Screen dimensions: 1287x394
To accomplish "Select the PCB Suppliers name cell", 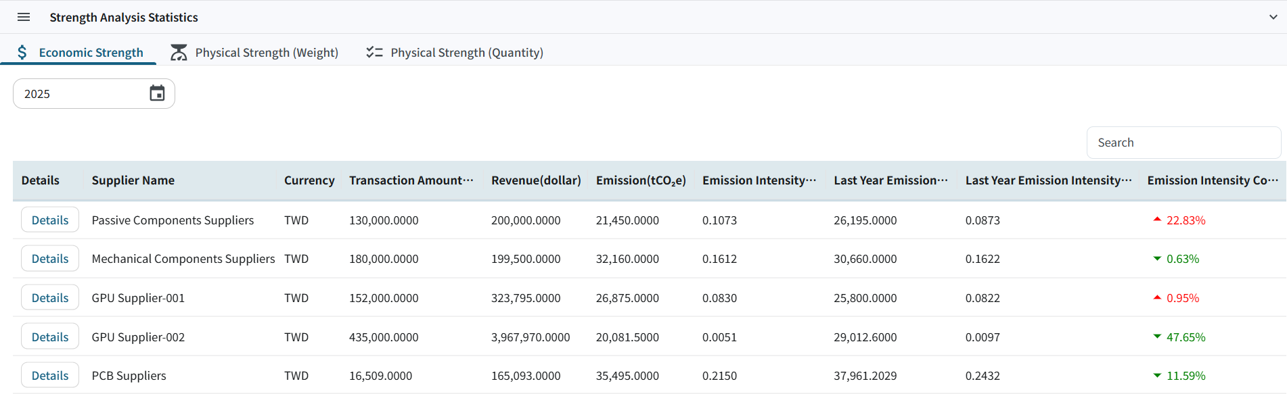I will pos(129,376).
